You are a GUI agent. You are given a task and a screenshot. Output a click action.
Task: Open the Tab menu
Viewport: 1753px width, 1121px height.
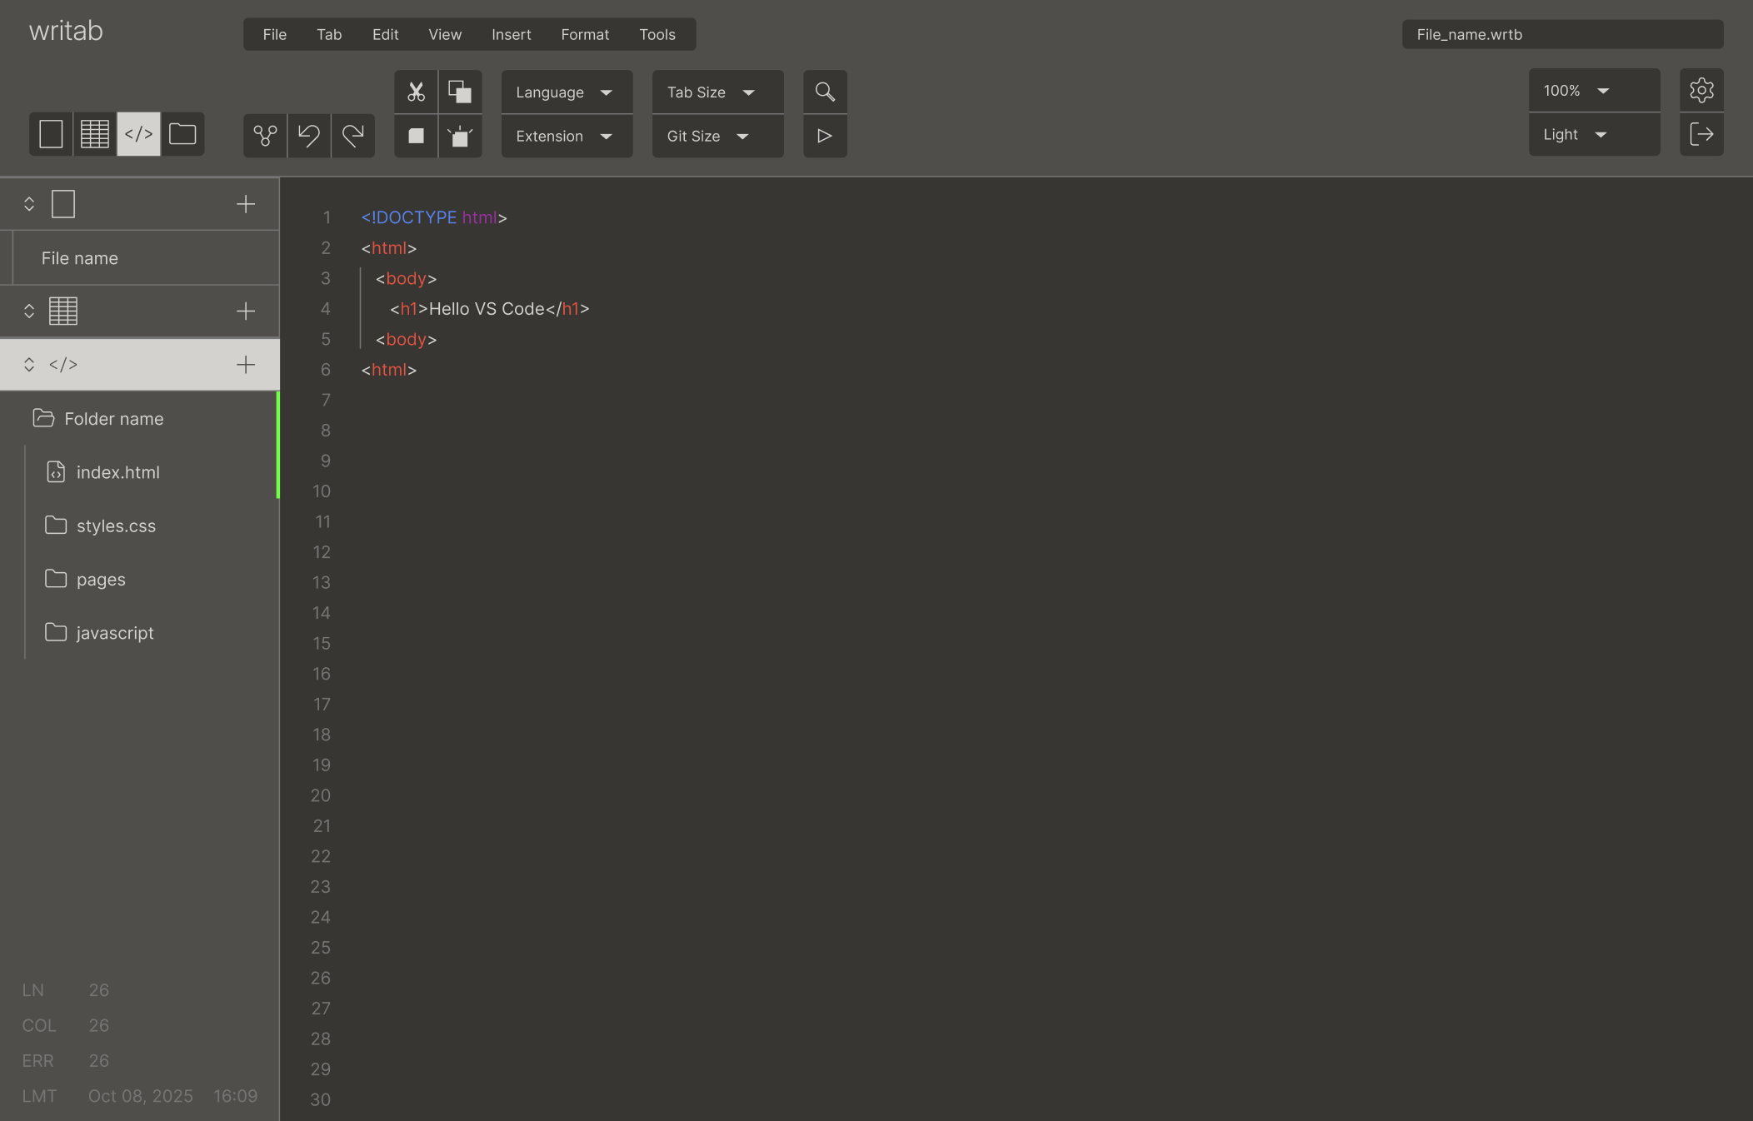[329, 34]
